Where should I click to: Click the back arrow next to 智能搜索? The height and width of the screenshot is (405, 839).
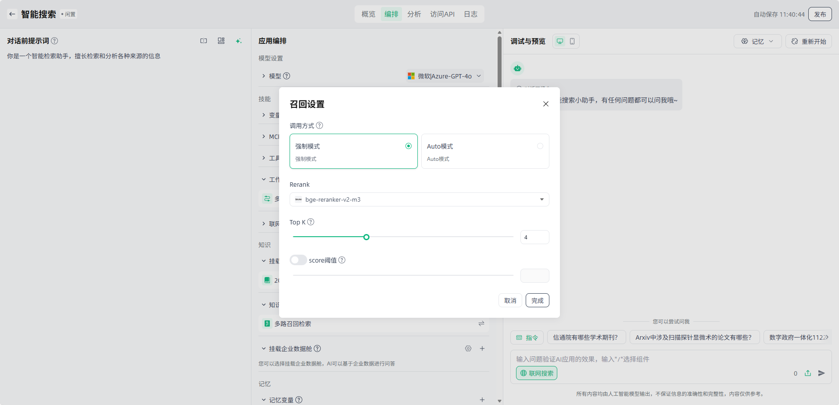(x=12, y=14)
